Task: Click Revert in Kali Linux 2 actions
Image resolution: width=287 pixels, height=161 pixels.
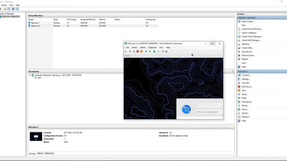Action: 245,106
